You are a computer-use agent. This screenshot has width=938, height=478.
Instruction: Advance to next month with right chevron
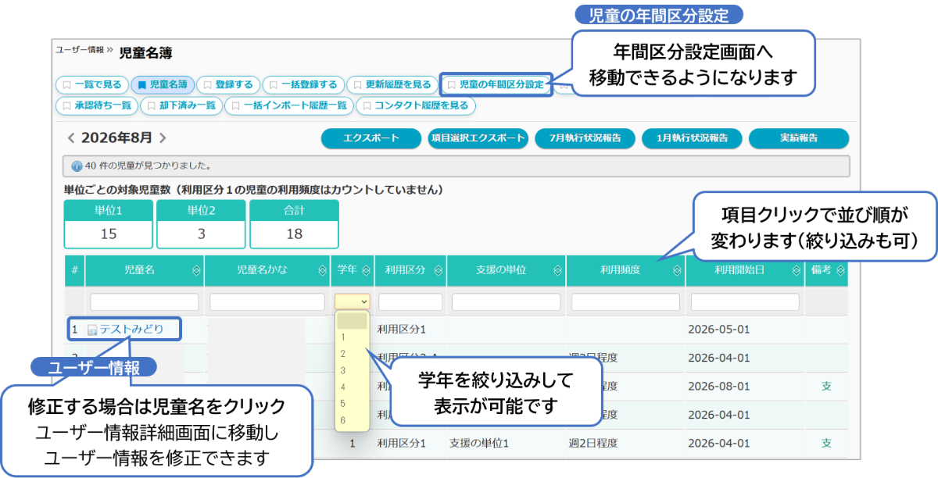pos(163,138)
